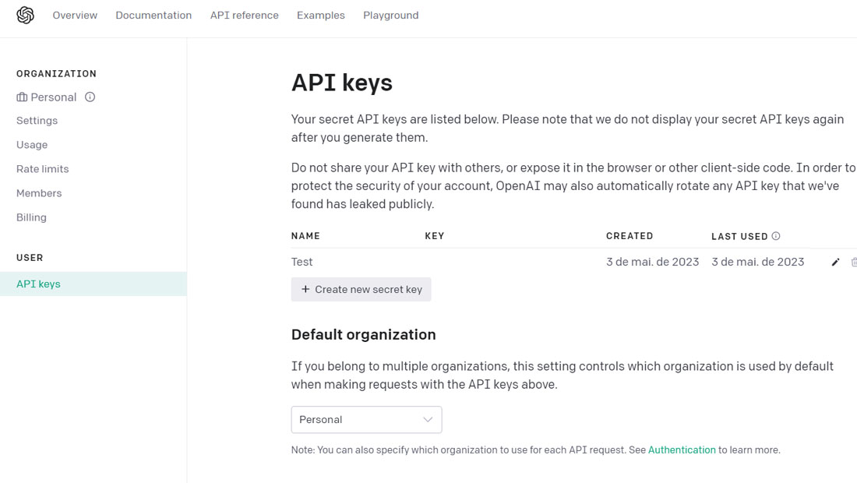Open Settings in the sidebar
The width and height of the screenshot is (857, 483).
click(37, 121)
